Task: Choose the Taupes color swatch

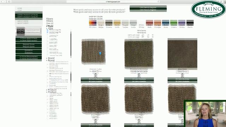Action: pos(125,23)
